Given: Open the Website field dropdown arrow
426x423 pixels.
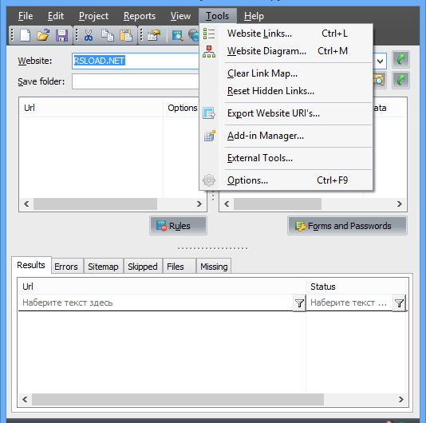Looking at the screenshot, I should [380, 61].
